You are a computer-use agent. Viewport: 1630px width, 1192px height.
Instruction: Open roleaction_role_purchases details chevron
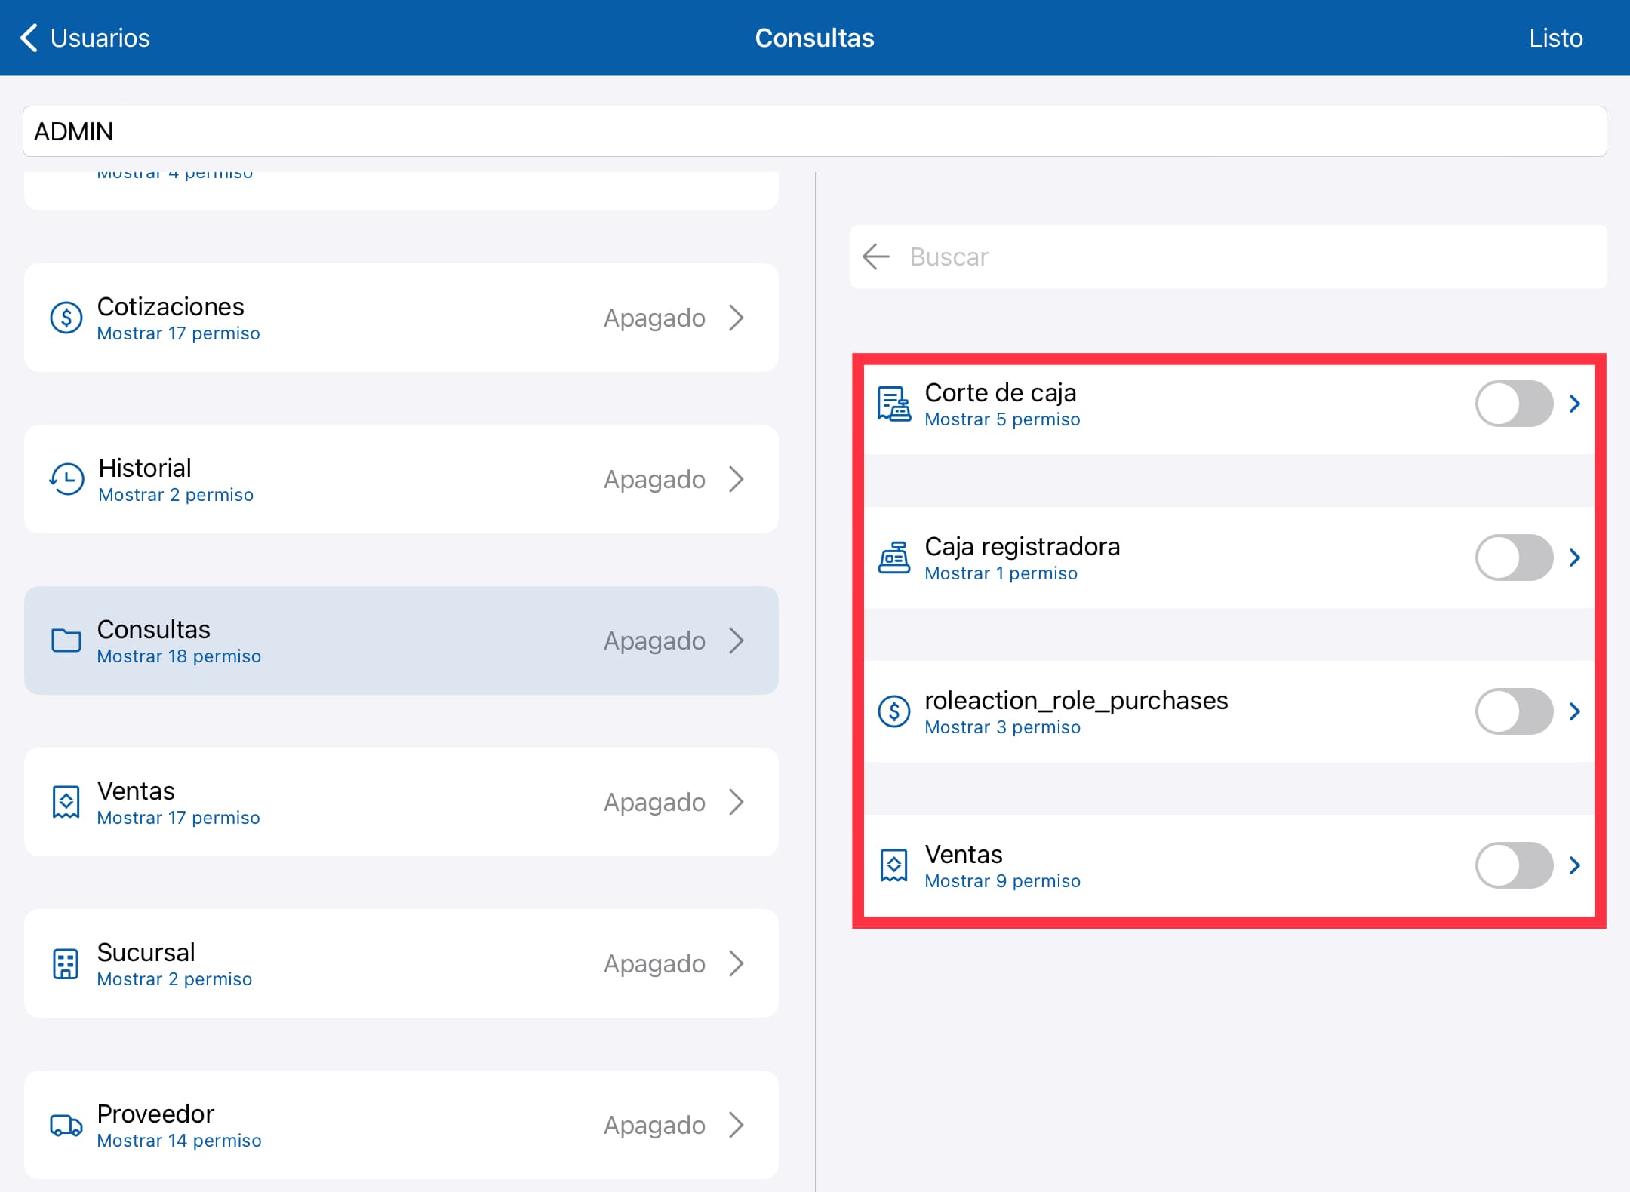coord(1575,711)
